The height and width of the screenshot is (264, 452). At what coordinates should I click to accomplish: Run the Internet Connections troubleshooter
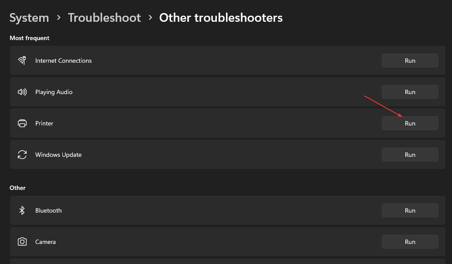point(410,61)
